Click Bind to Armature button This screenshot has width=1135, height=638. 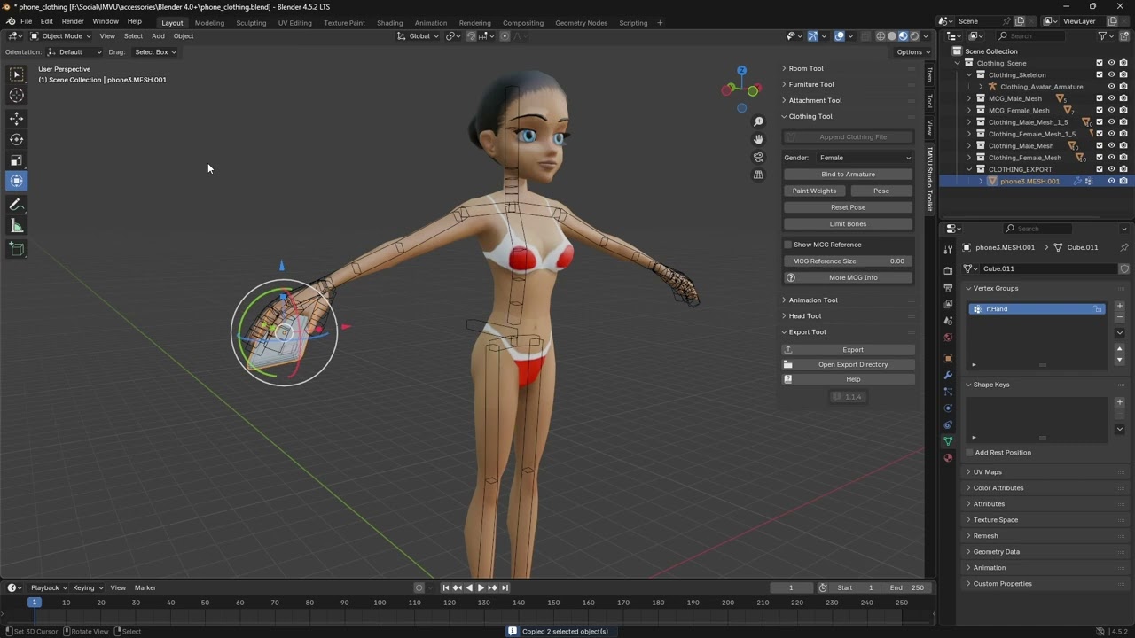point(848,175)
